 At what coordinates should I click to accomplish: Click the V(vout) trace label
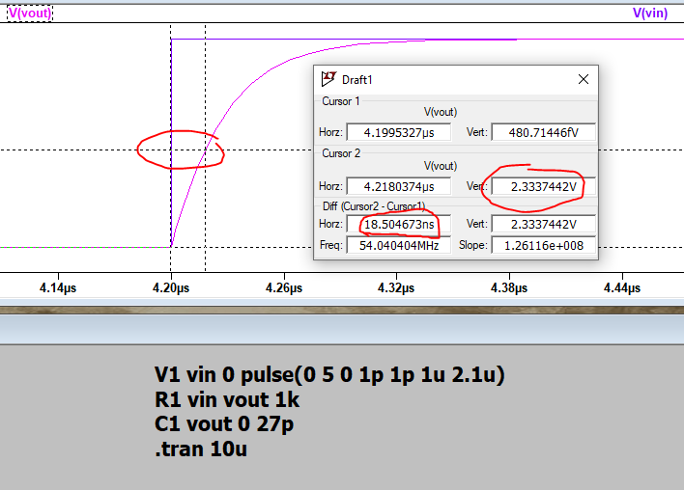(x=30, y=14)
